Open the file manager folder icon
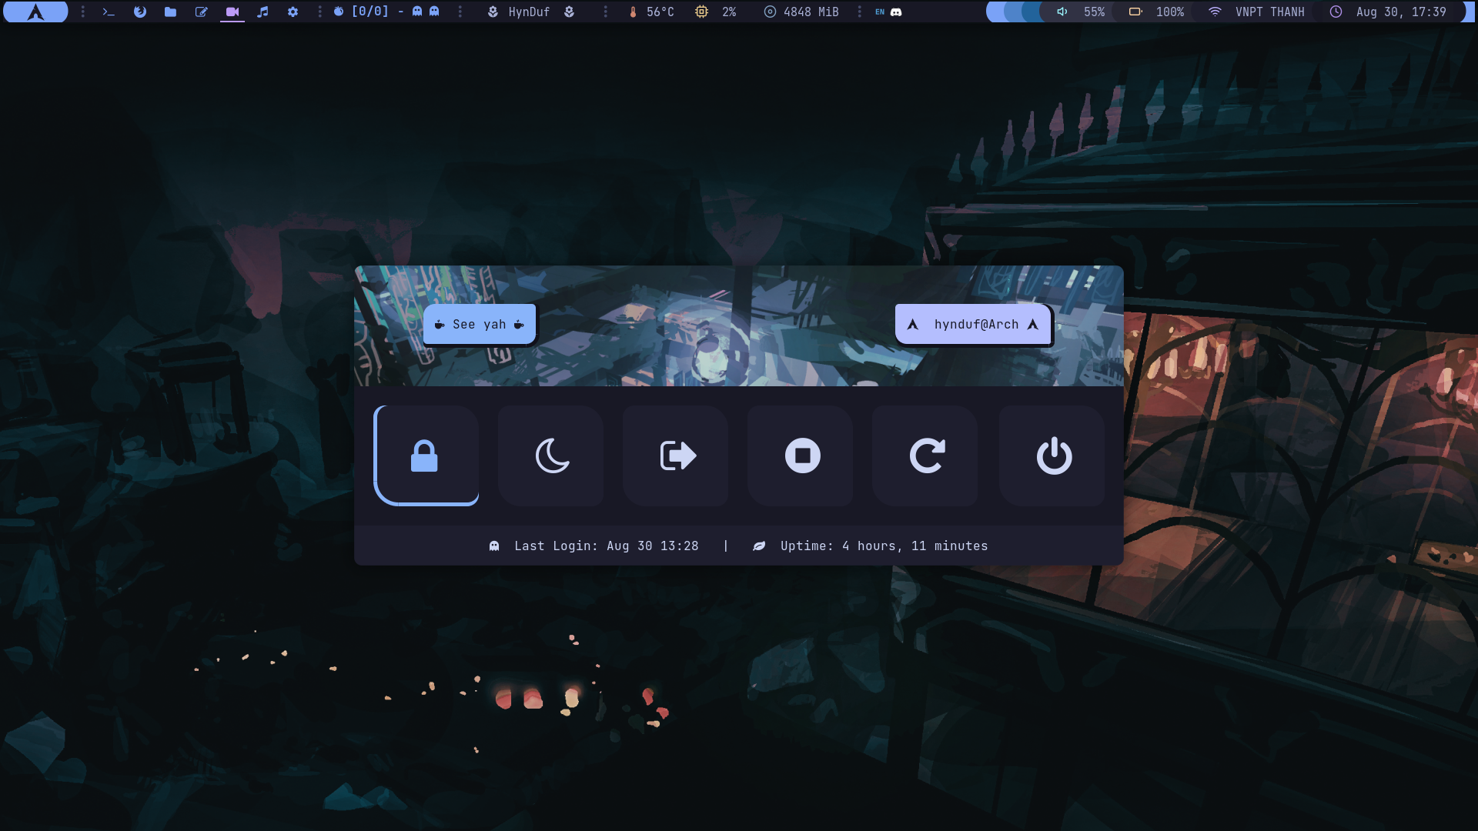This screenshot has width=1478, height=831. (170, 12)
